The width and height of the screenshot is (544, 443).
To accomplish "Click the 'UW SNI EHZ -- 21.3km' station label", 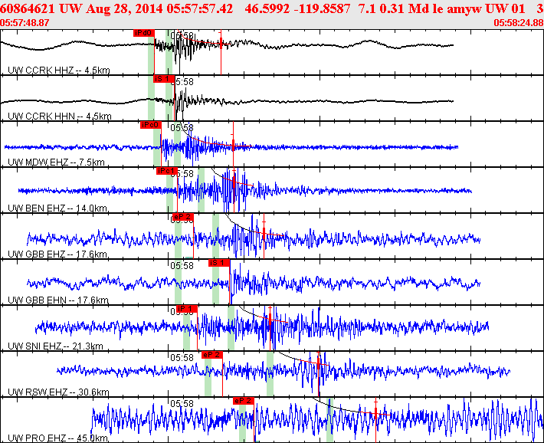I will click(x=55, y=346).
